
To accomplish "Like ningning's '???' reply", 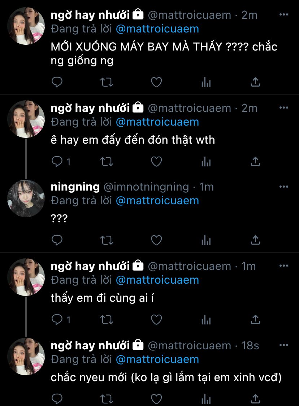I will [156, 240].
